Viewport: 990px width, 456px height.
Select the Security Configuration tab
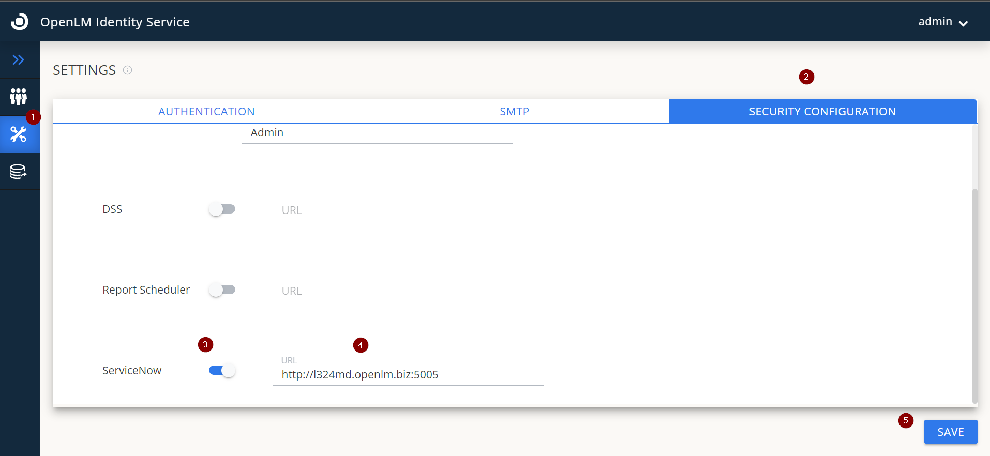pos(822,112)
